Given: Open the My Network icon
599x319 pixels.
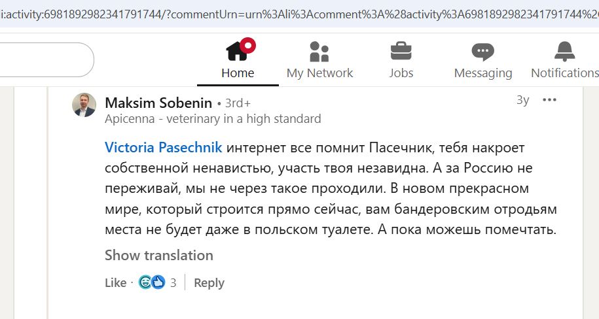Looking at the screenshot, I should coord(319,52).
